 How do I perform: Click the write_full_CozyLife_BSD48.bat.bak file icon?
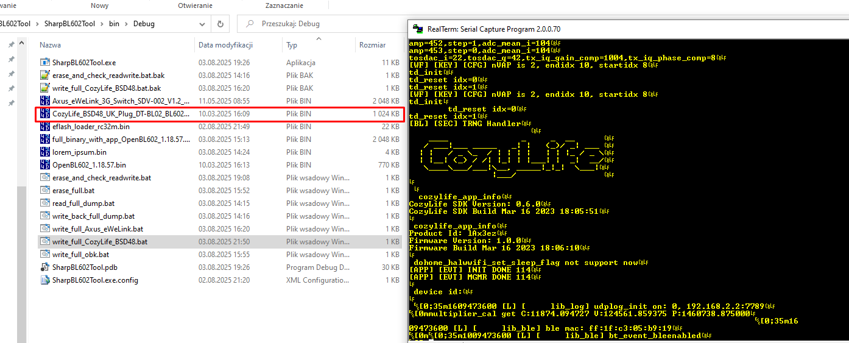44,88
